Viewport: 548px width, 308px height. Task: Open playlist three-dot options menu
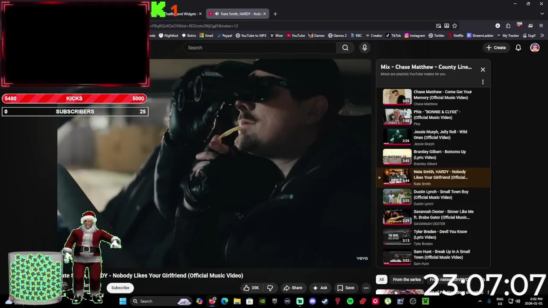[483, 82]
